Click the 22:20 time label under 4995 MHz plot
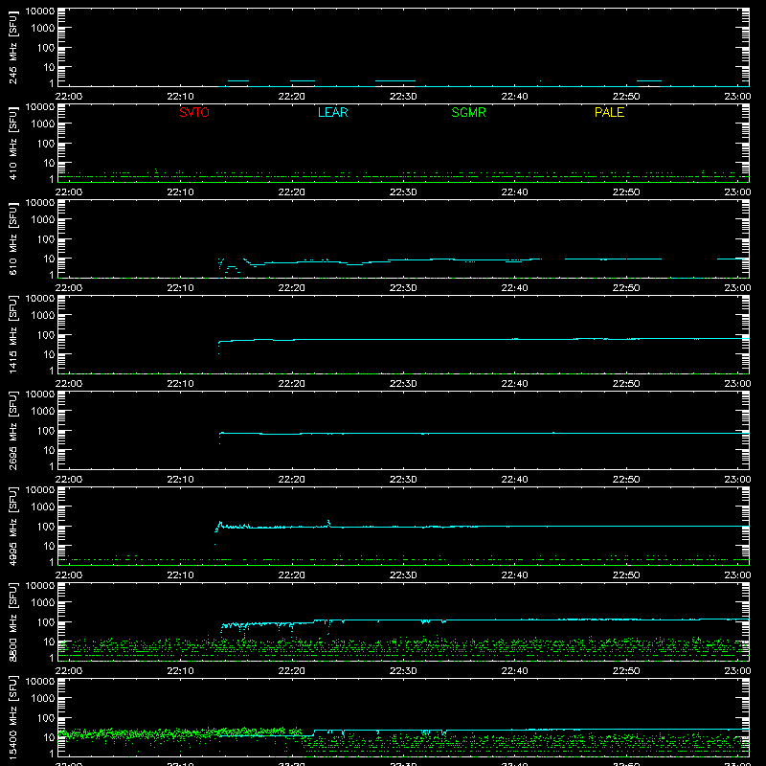The width and height of the screenshot is (766, 766). coord(292,575)
